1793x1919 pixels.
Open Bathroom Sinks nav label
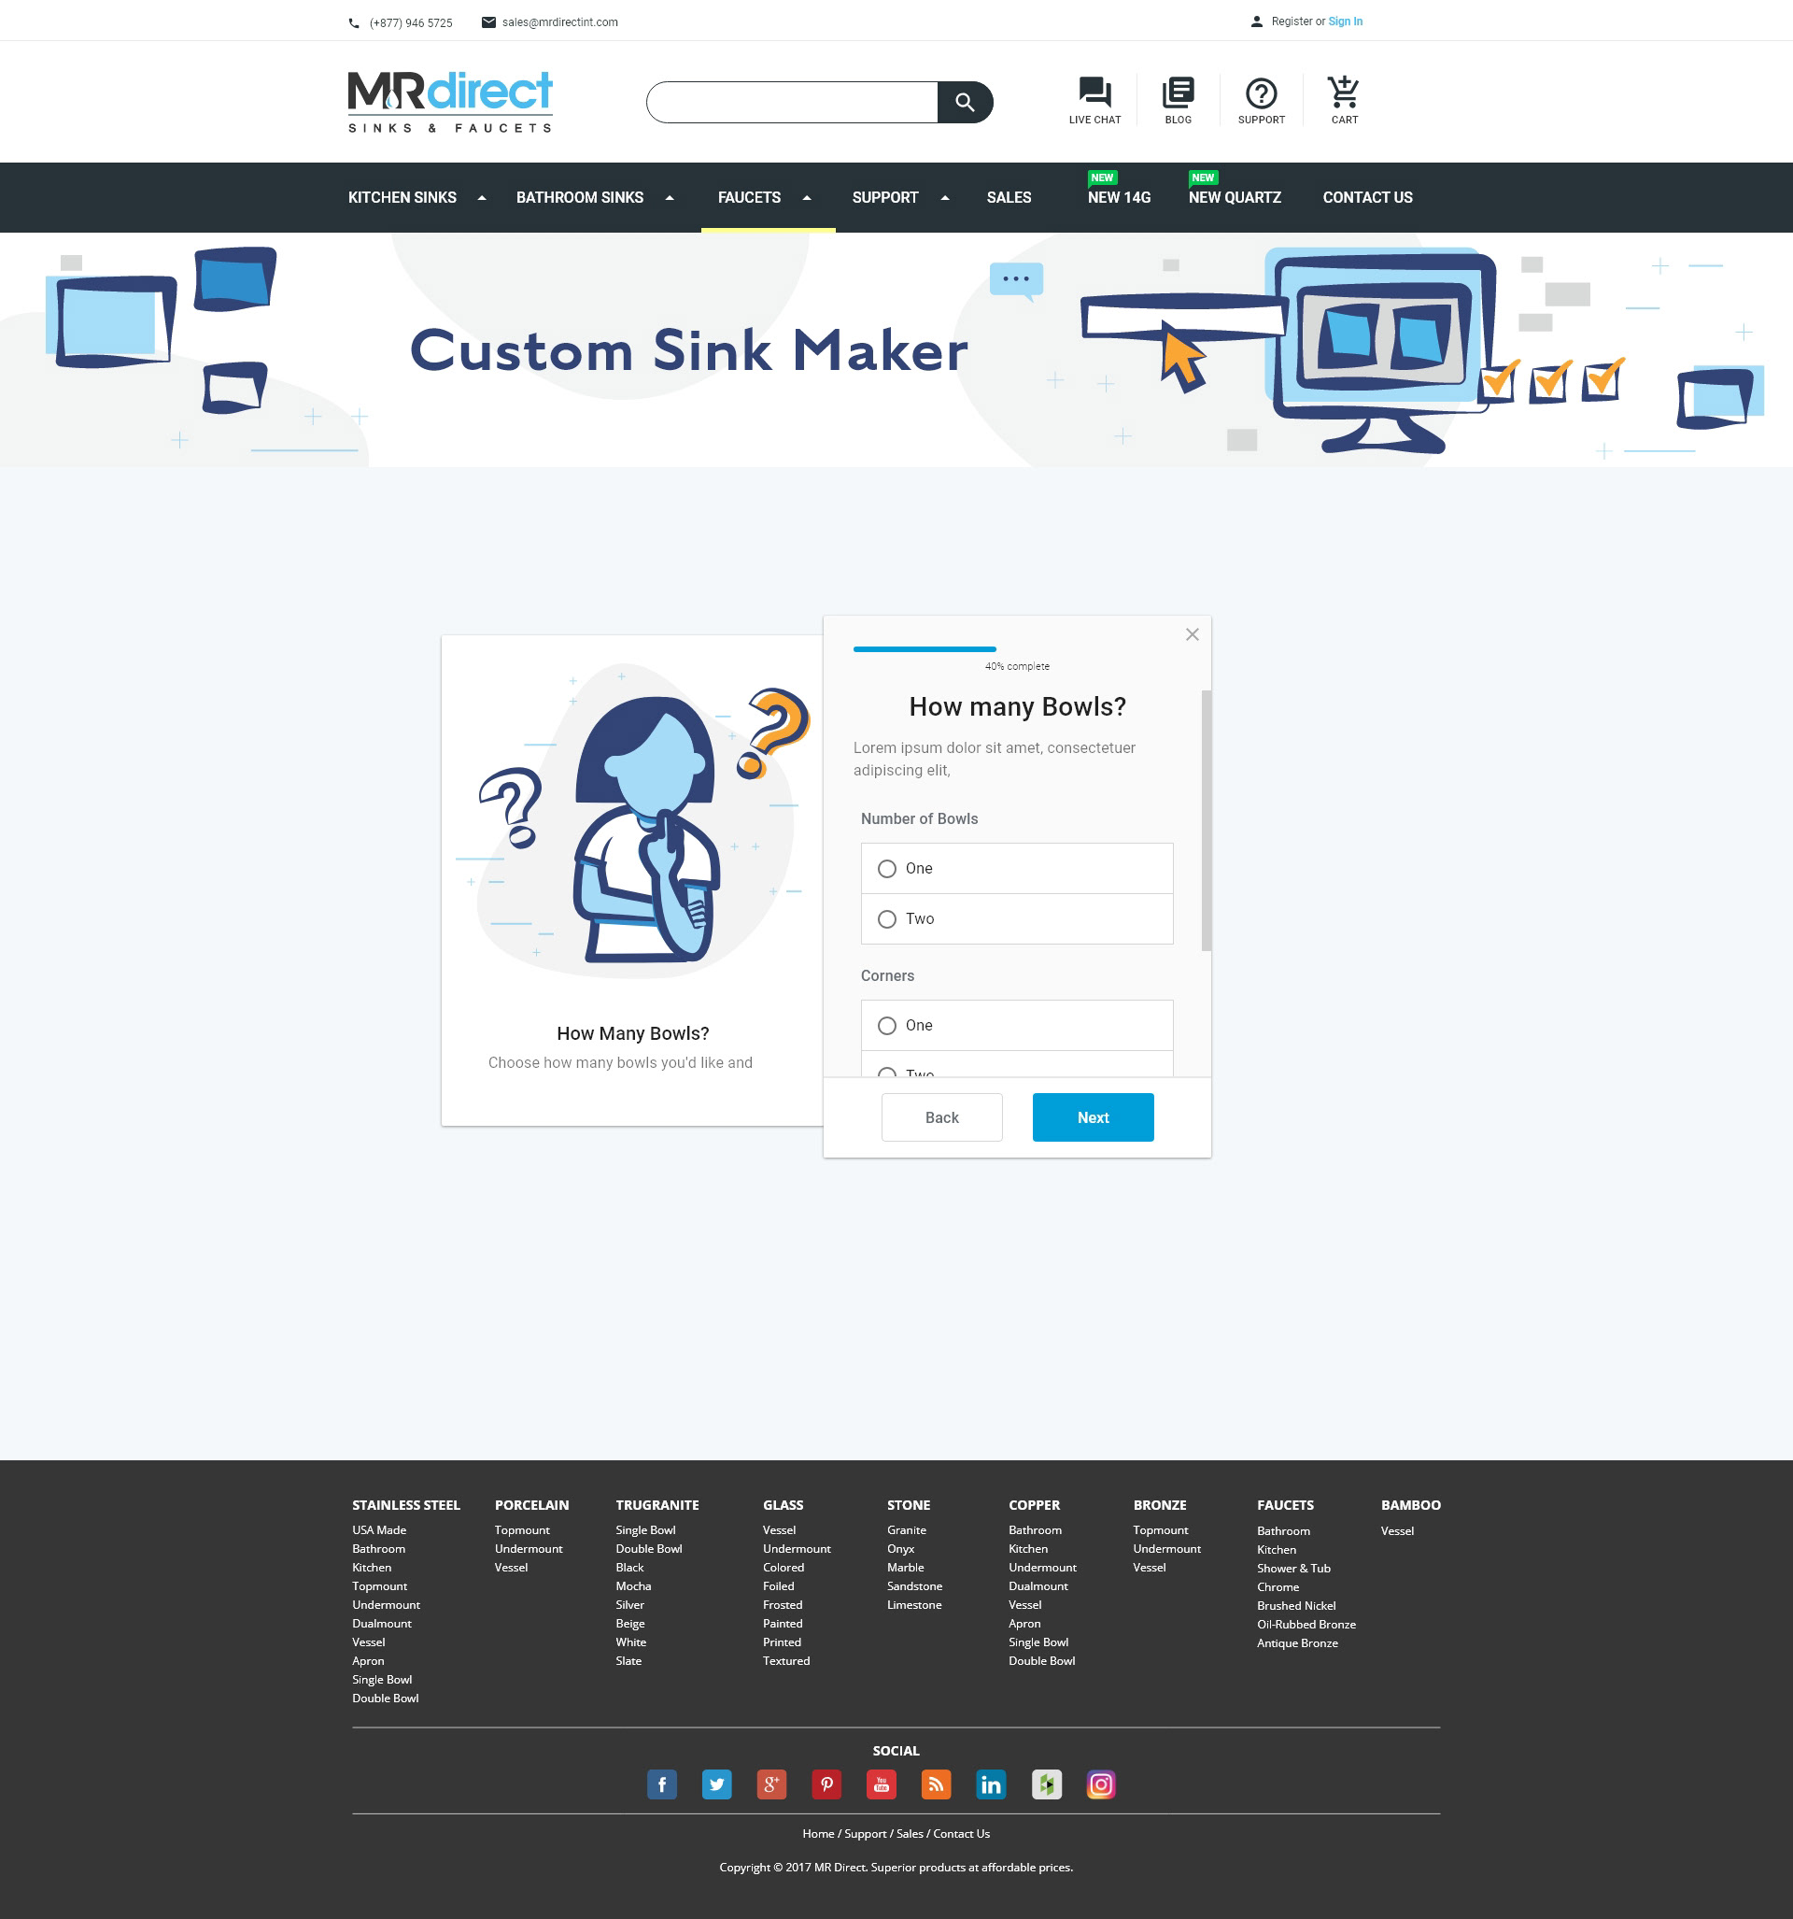tap(580, 197)
